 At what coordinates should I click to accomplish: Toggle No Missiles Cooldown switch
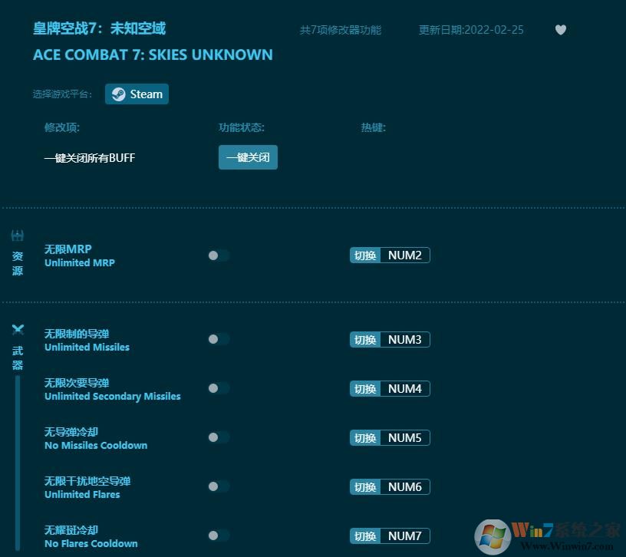219,437
